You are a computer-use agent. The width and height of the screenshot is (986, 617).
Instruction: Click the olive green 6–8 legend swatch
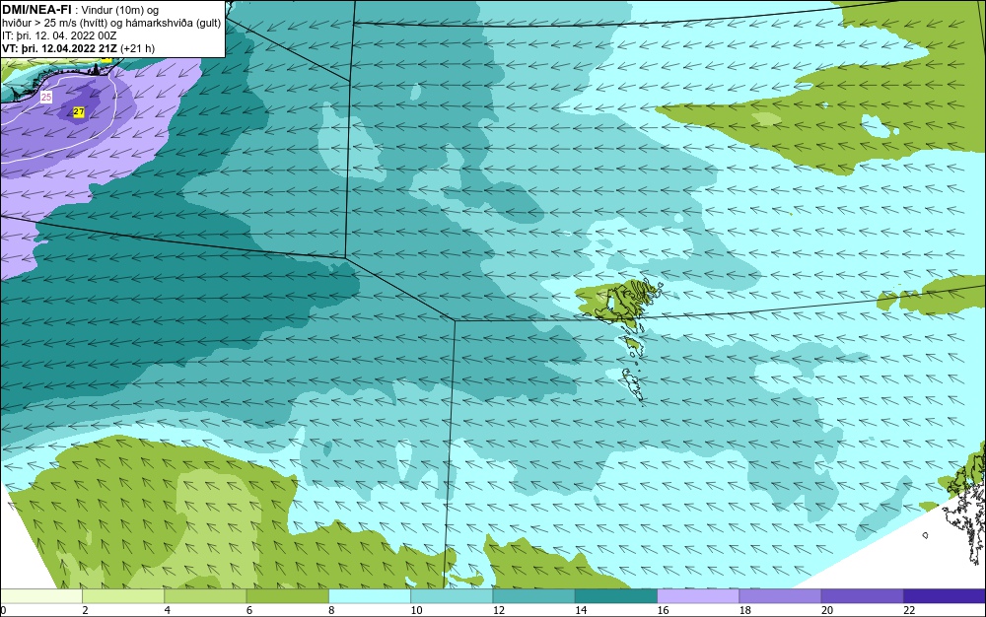tap(287, 596)
